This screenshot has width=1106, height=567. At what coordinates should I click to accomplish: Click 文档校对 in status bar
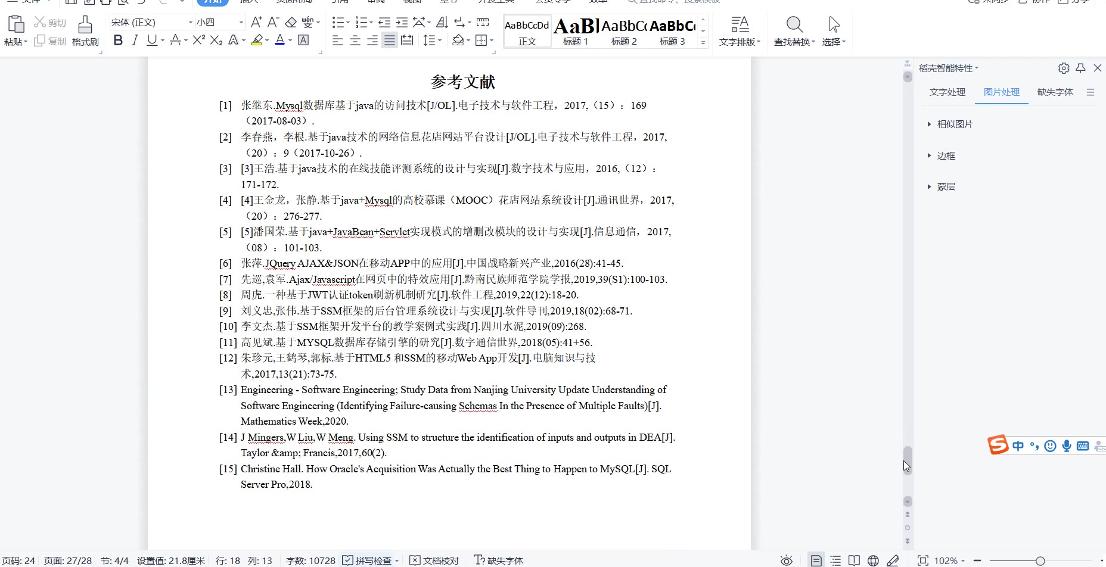tap(434, 560)
